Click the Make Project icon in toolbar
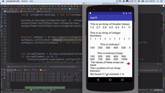The width and height of the screenshot is (165, 93). point(40,6)
